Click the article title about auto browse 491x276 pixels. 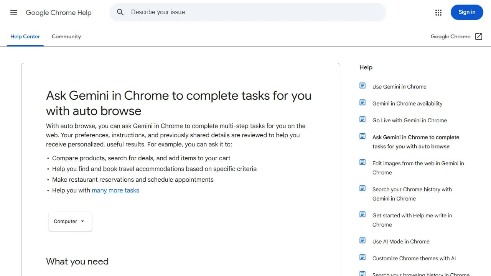coord(179,103)
